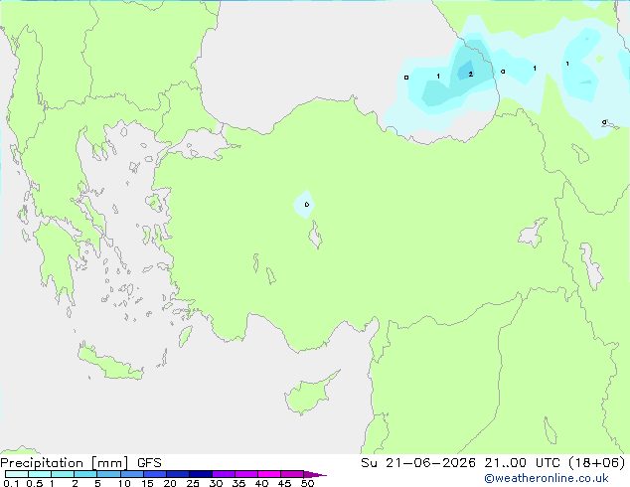The width and height of the screenshot is (630, 487).
Task: Select the 30–35 mm purple legend swatch
Action: (x=223, y=474)
